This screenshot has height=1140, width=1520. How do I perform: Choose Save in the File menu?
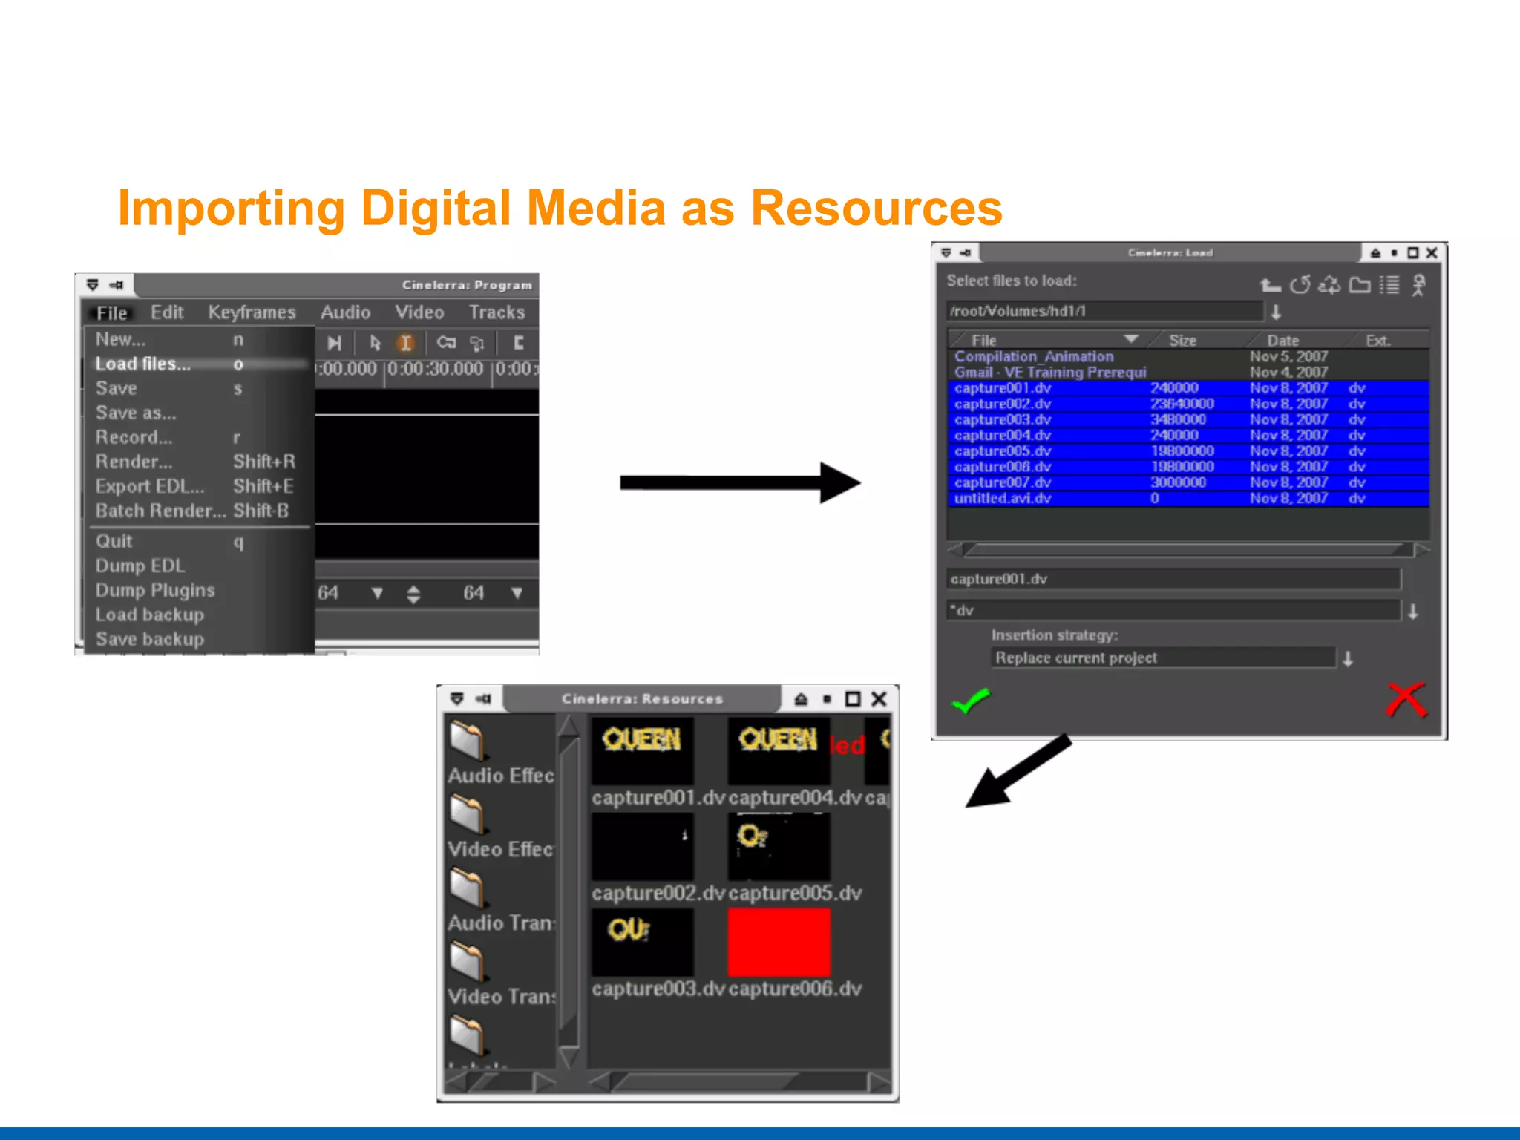point(197,388)
